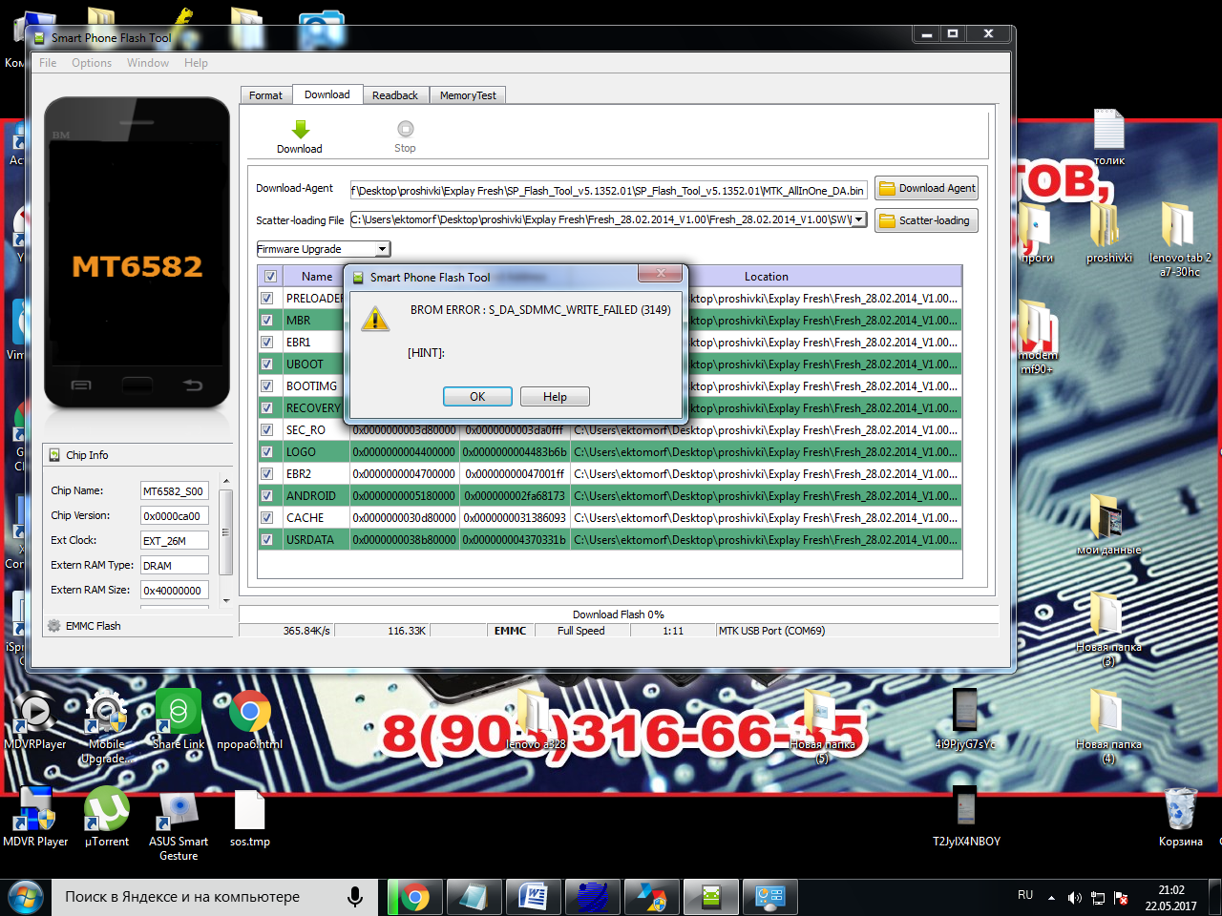Open the µTorrent desktop shortcut

pos(107,810)
